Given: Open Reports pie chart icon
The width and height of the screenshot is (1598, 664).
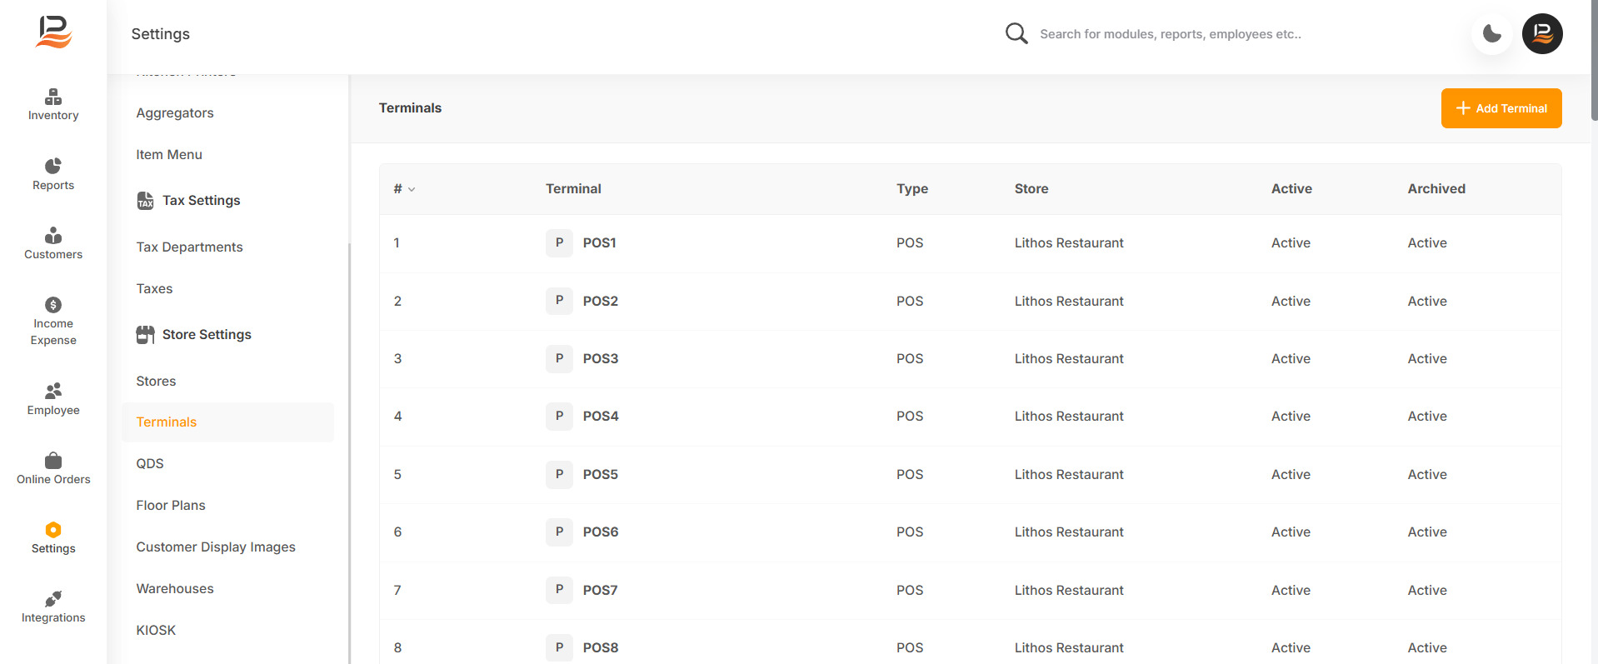Looking at the screenshot, I should (x=53, y=166).
